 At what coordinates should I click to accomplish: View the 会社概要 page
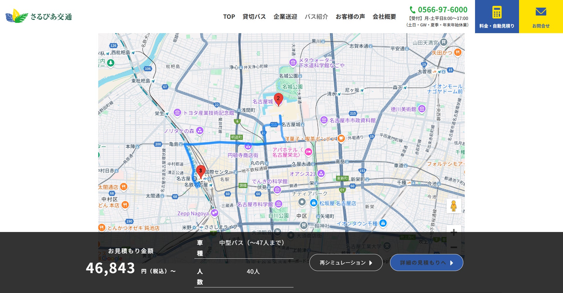[384, 17]
